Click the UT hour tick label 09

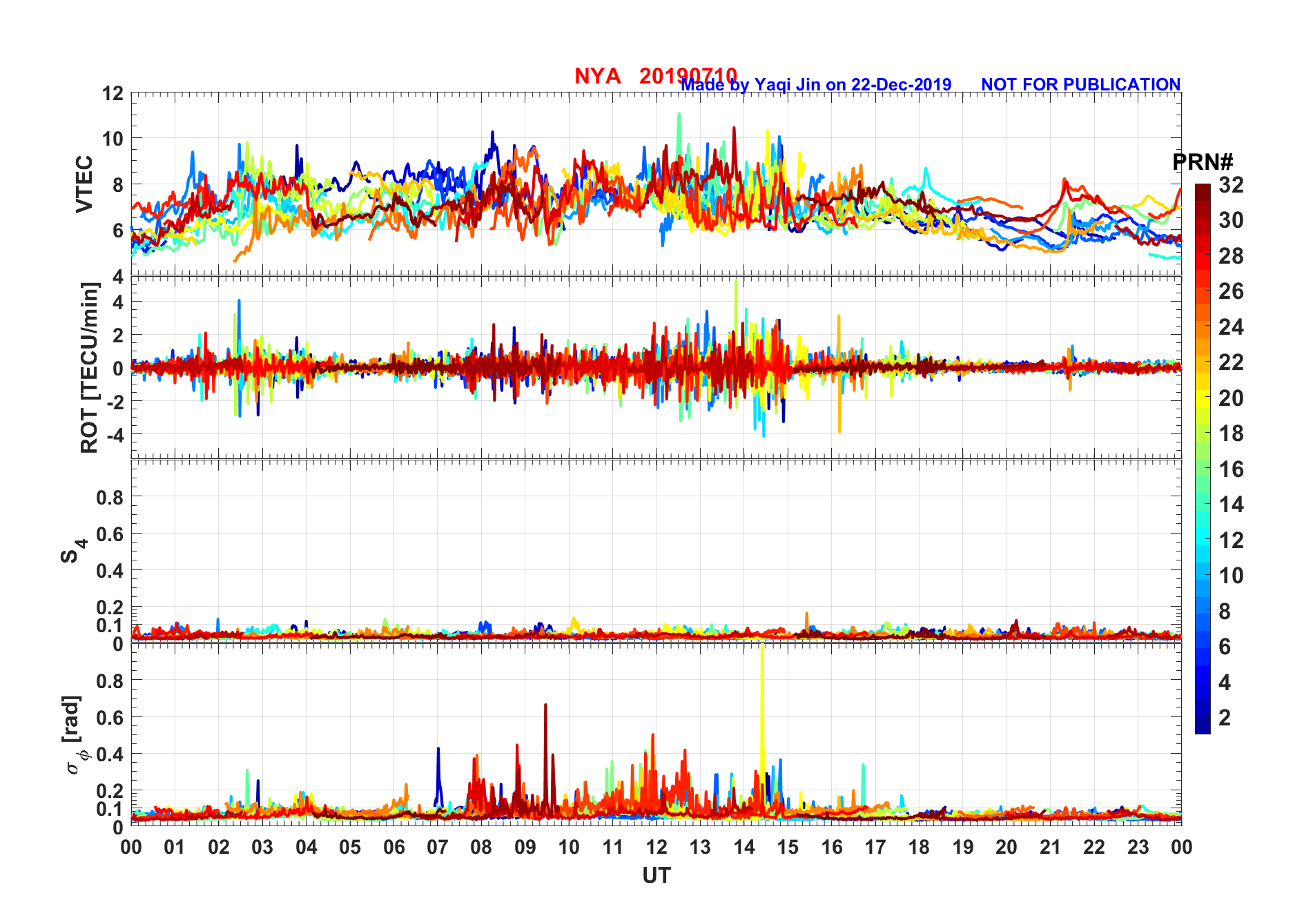tap(525, 847)
